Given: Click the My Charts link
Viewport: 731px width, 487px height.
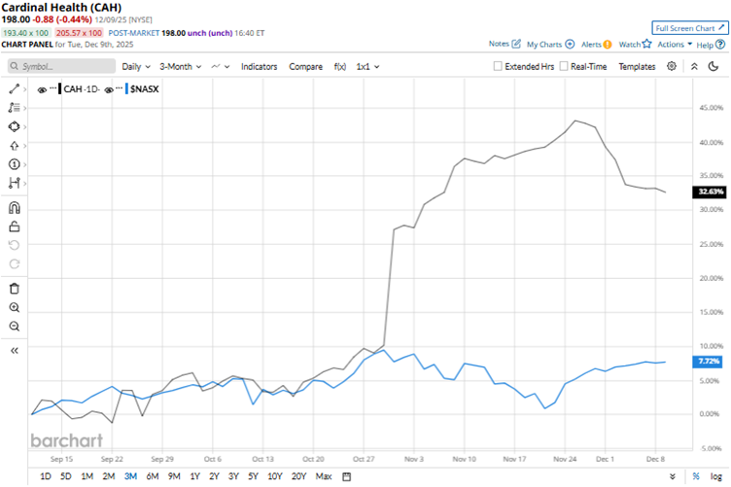Looking at the screenshot, I should pyautogui.click(x=544, y=45).
